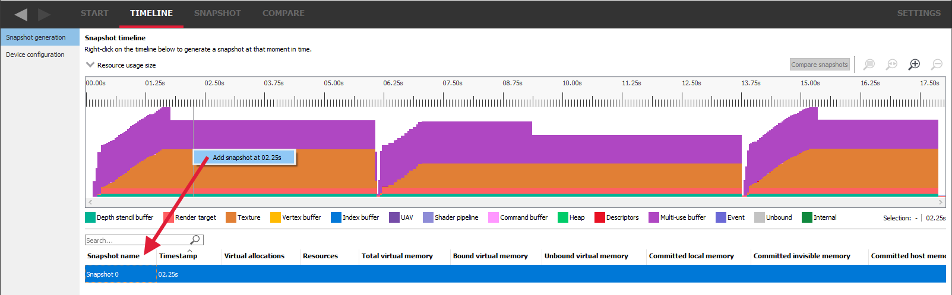Click the Depth stencil buffer legend swatch
This screenshot has height=295, width=952.
pyautogui.click(x=90, y=217)
